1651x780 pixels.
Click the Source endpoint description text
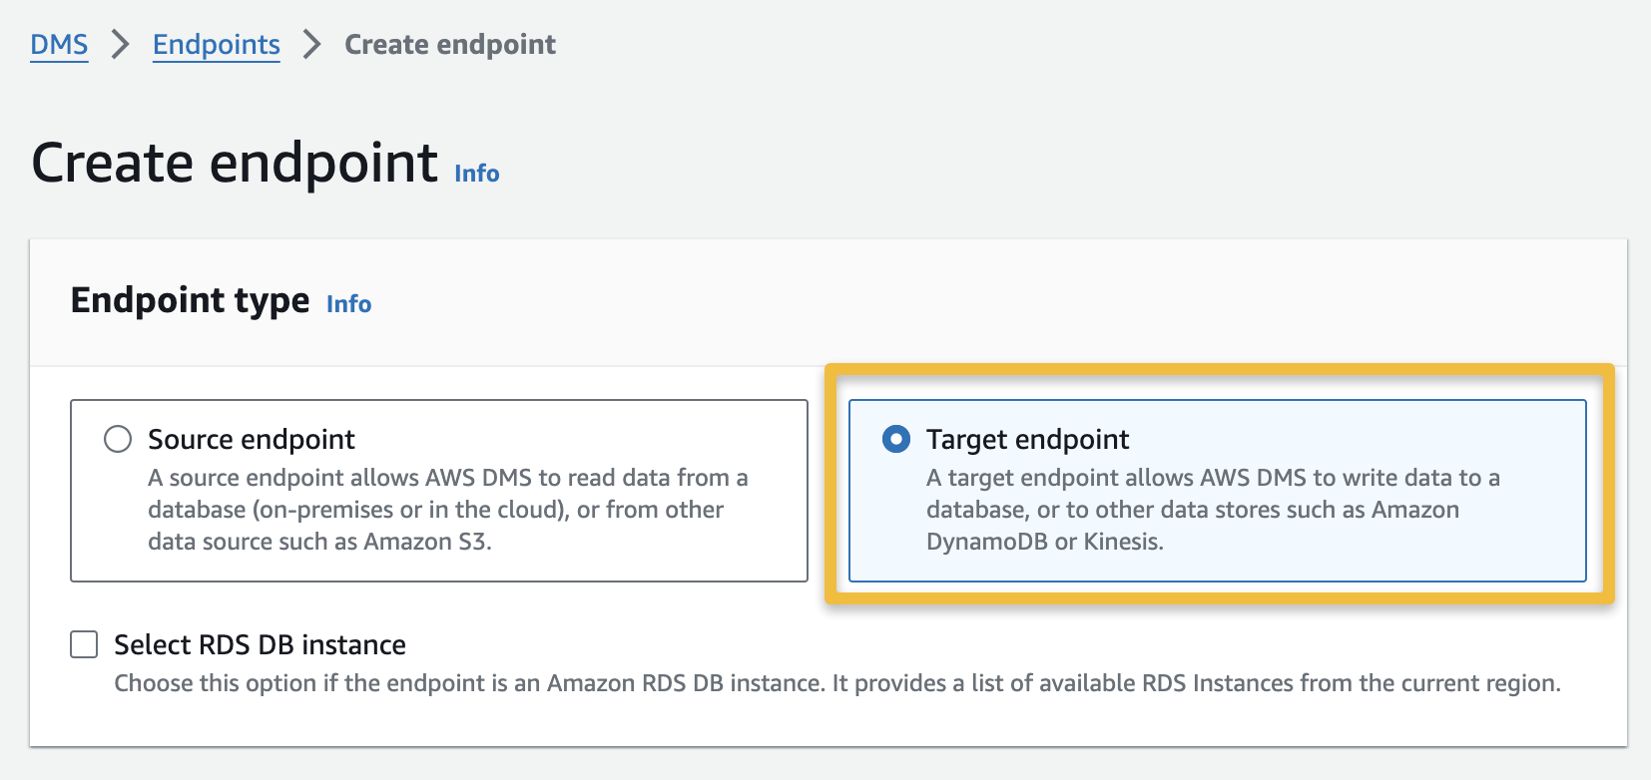tap(447, 509)
